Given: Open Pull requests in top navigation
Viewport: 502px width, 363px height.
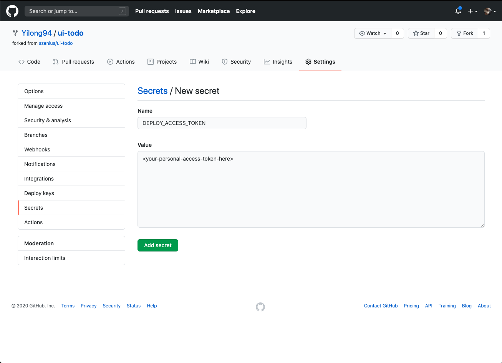Looking at the screenshot, I should tap(152, 11).
